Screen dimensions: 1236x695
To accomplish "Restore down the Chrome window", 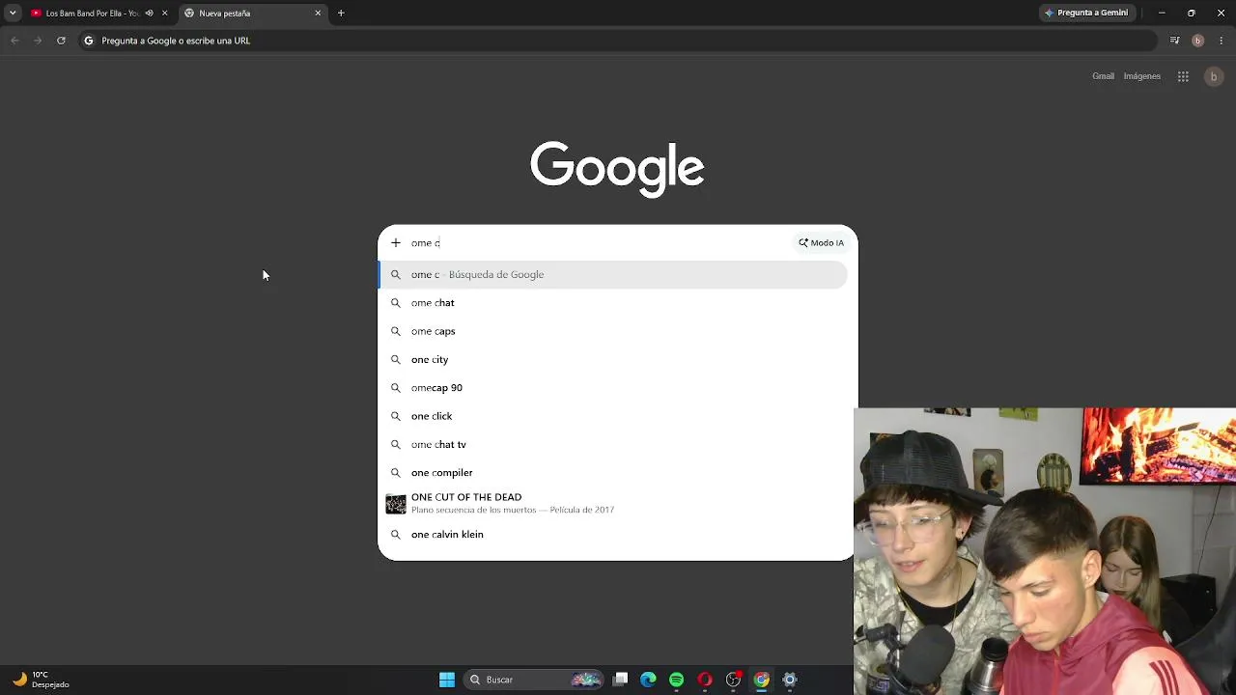I will point(1192,14).
